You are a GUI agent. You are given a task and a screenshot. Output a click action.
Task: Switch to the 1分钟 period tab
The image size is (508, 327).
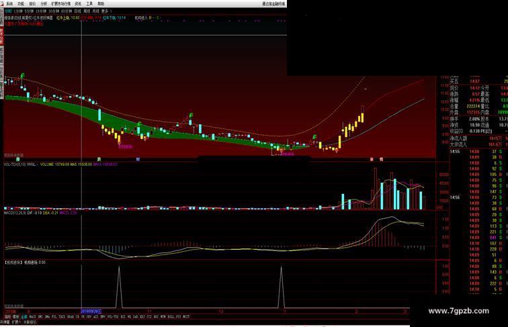18,11
